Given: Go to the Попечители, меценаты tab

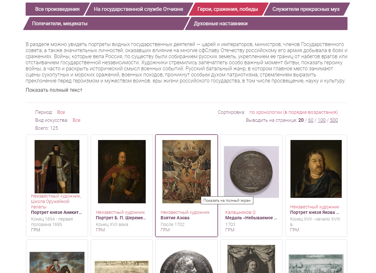Looking at the screenshot, I should tap(60, 23).
